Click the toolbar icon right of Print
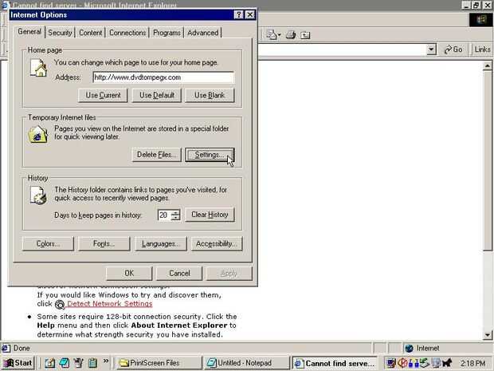Screen dimensions: 494x371 point(305,34)
